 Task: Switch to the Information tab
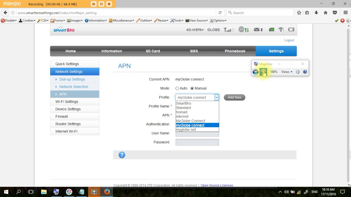[x=112, y=51]
